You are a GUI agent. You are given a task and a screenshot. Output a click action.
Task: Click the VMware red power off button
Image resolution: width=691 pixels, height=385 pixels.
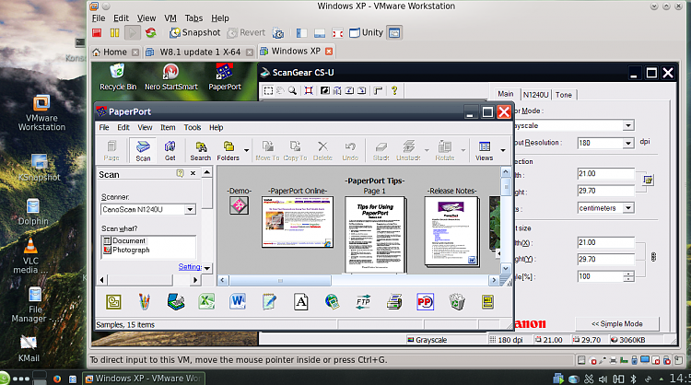(97, 32)
